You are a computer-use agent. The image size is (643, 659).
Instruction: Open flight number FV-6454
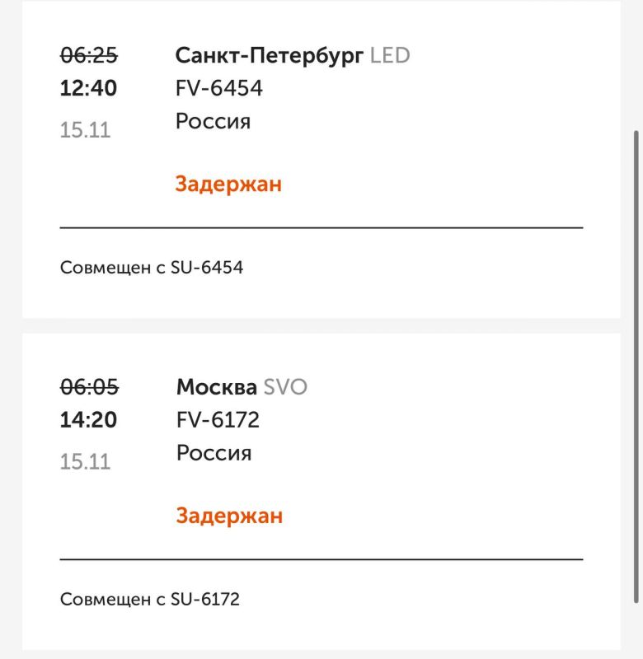[218, 88]
